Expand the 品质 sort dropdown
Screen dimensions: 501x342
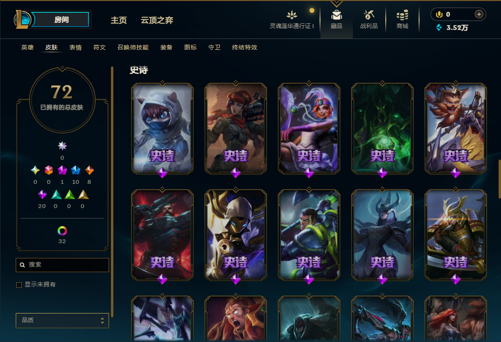[62, 320]
